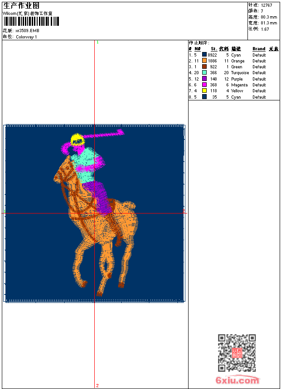Click the stitch count 118
The height and width of the screenshot is (389, 281).
click(x=213, y=91)
